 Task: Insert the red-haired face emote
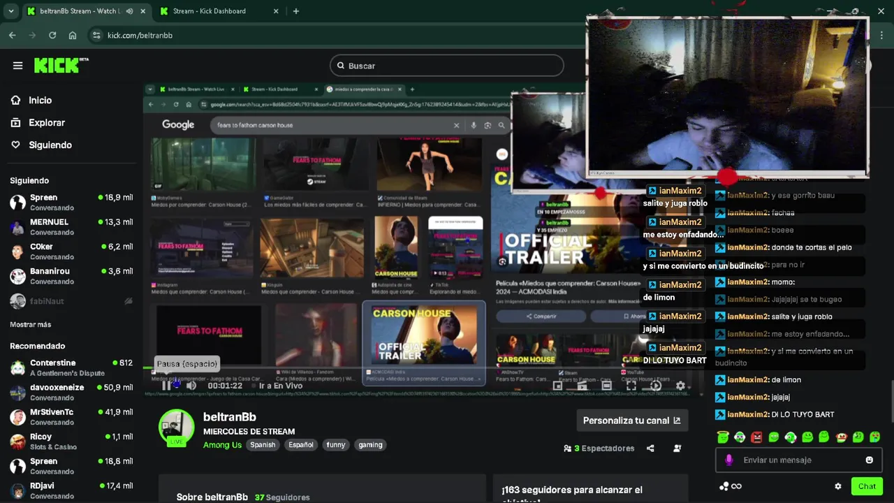(841, 437)
